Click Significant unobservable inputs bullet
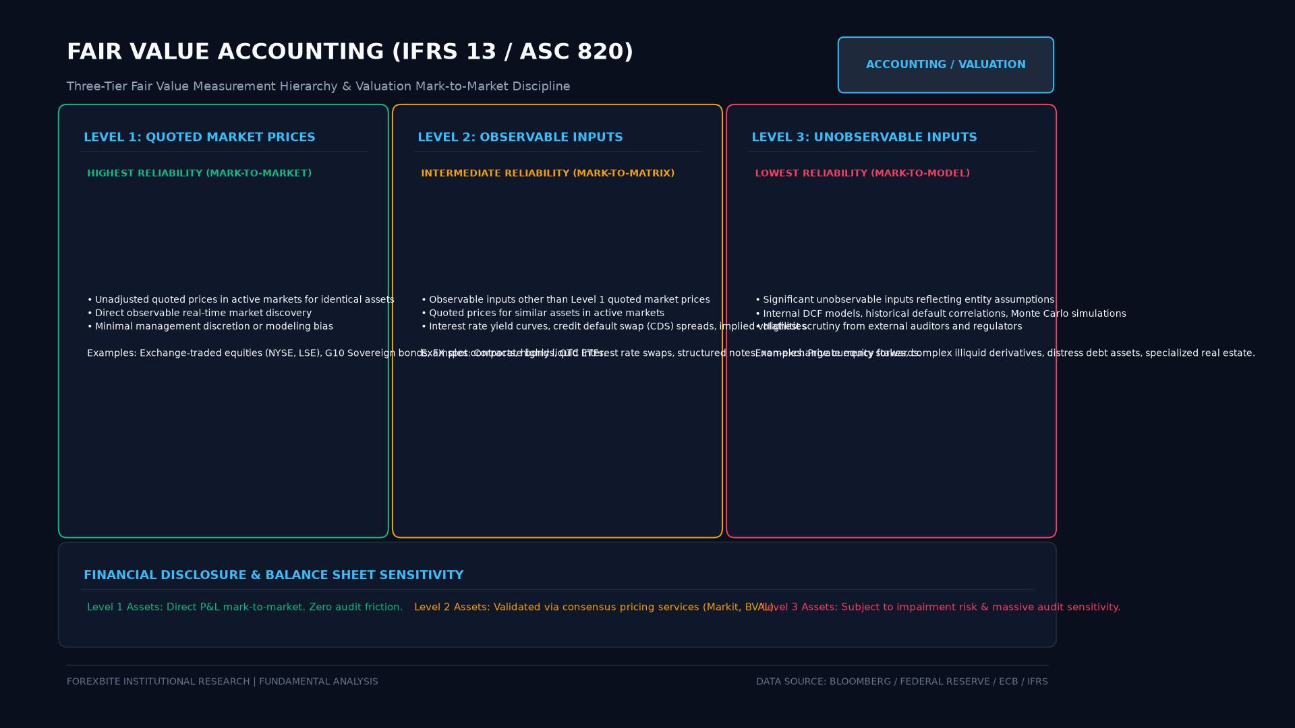This screenshot has height=728, width=1295. [x=904, y=299]
